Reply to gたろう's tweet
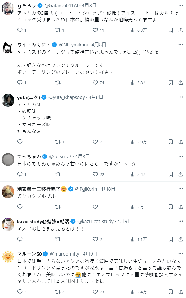 pos(20,30)
